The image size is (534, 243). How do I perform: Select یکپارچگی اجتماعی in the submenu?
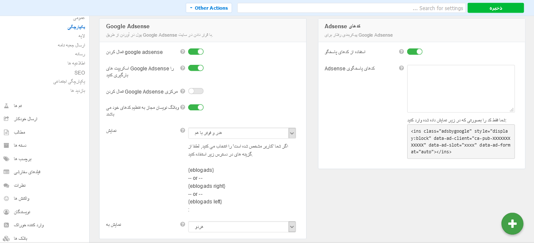pyautogui.click(x=69, y=82)
